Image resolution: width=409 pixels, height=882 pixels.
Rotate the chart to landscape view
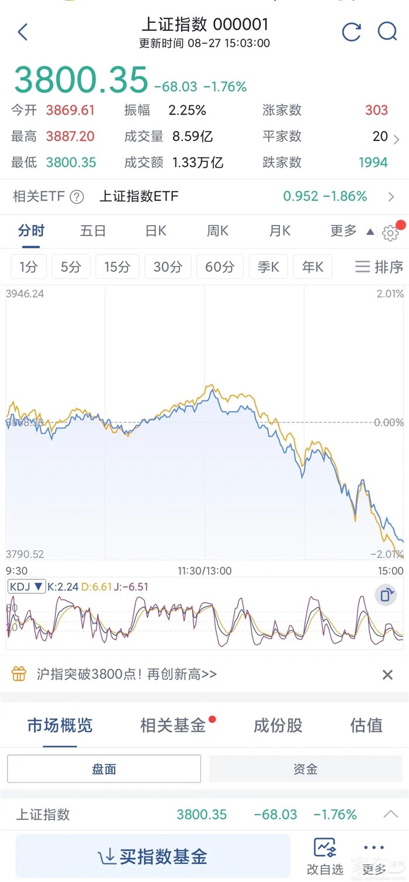pos(386,596)
